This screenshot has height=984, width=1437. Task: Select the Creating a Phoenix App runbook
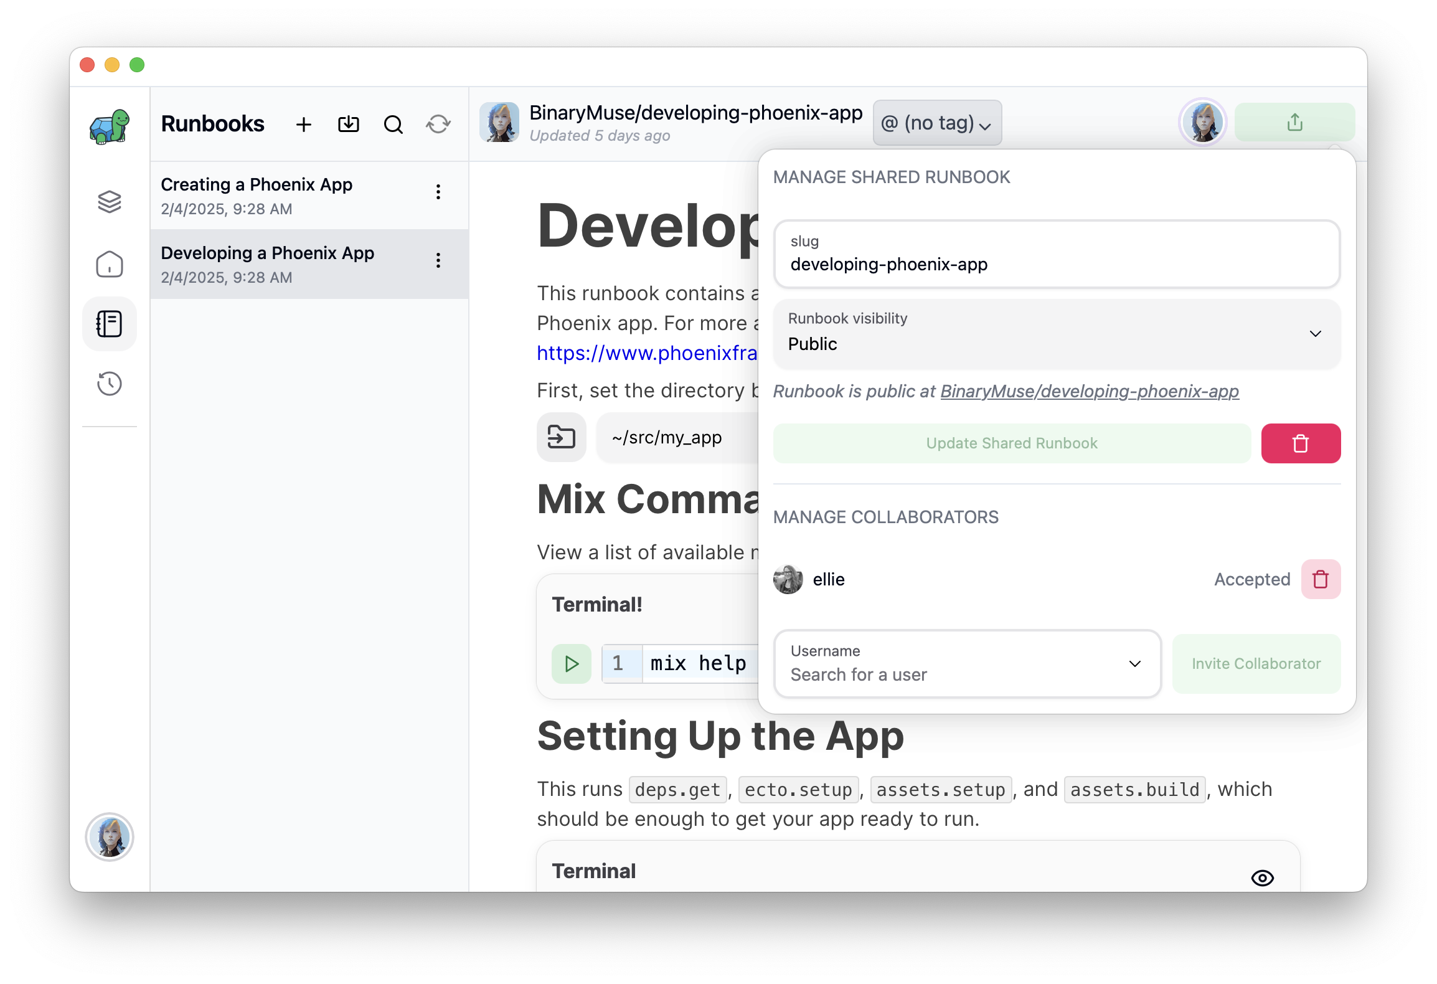[x=309, y=196]
